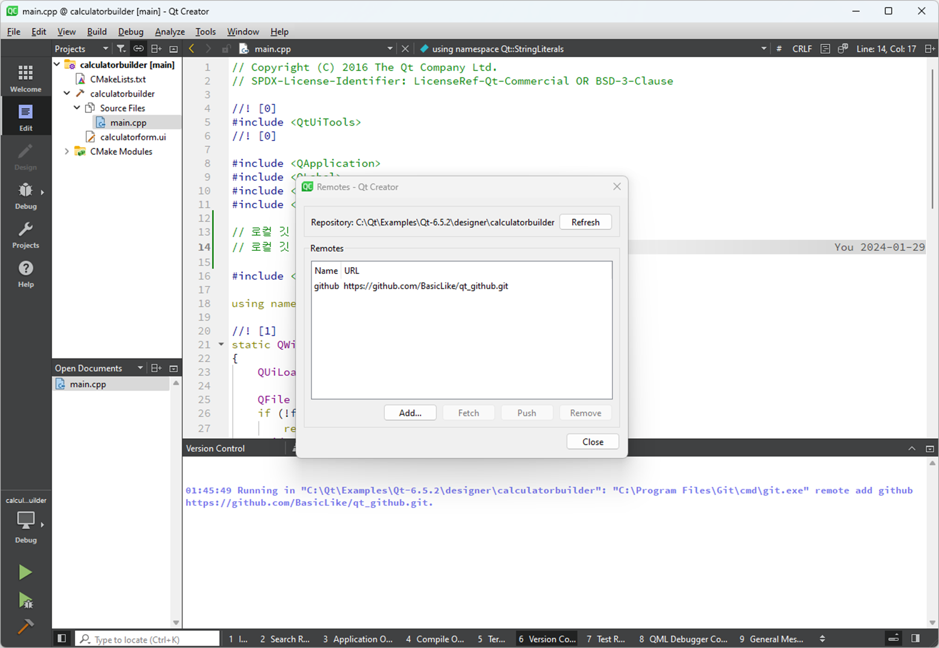Click the split icon in the Open Documents pane
The image size is (939, 648).
pos(156,368)
